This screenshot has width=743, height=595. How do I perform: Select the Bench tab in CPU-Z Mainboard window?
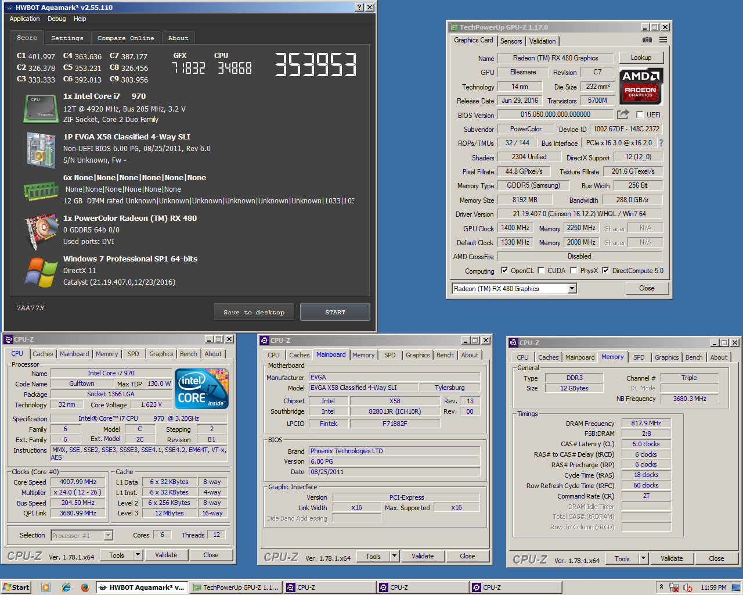point(445,355)
